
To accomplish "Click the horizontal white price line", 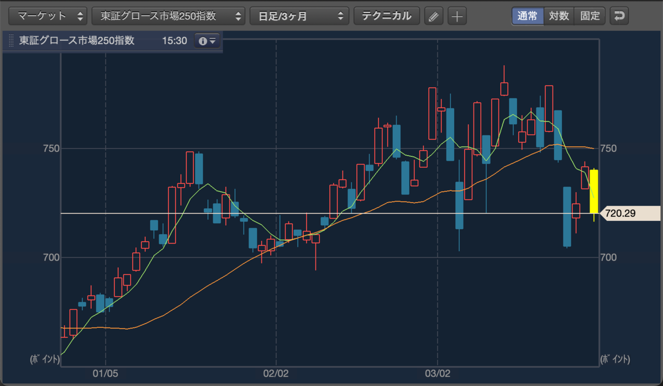I will coord(329,213).
